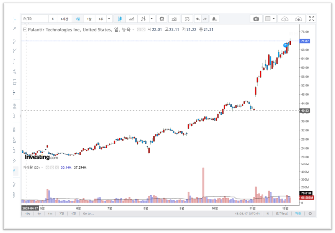335x233 pixels.
Task: Load chart layout from cloud
Action: [x=285, y=19]
